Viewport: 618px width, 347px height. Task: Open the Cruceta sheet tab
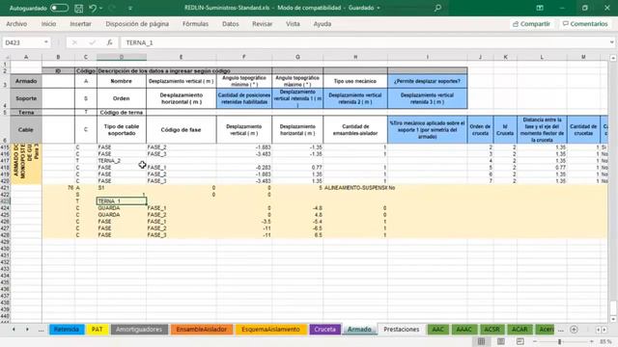tap(324, 330)
